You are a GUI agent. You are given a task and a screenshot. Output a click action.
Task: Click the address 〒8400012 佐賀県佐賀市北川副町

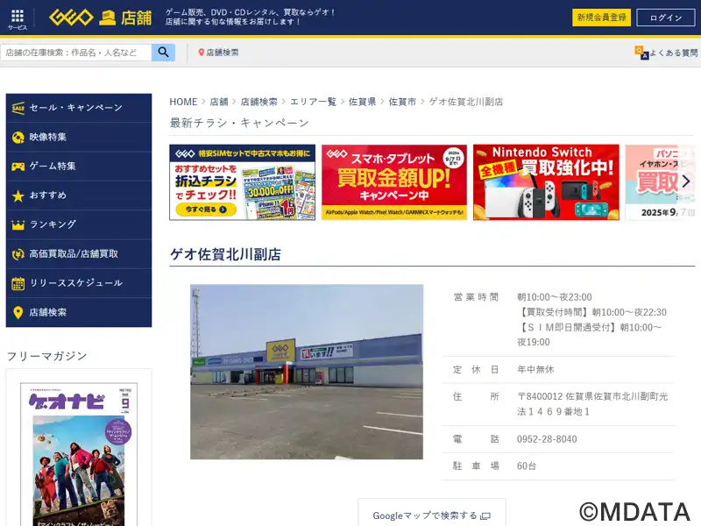point(592,404)
